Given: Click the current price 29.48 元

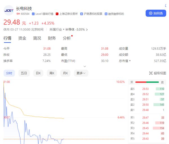Looking at the screenshot, I should click(15, 22).
